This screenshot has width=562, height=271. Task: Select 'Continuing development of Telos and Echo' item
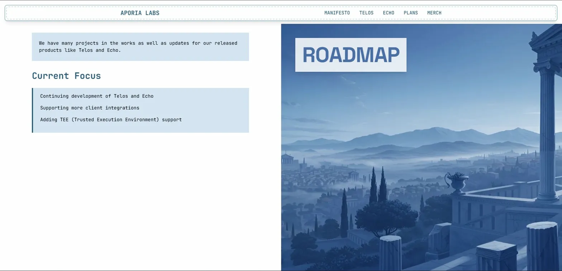97,96
